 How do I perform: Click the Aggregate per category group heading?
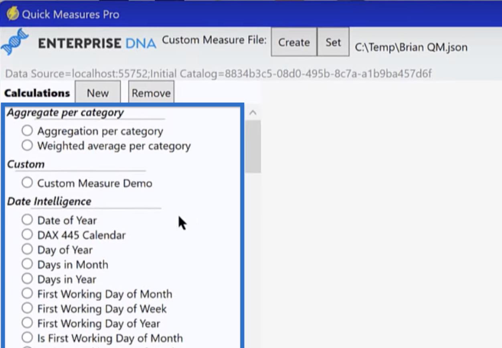click(x=65, y=113)
